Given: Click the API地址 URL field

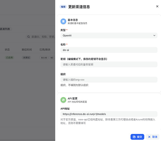Looking at the screenshot, I should coord(109,114).
